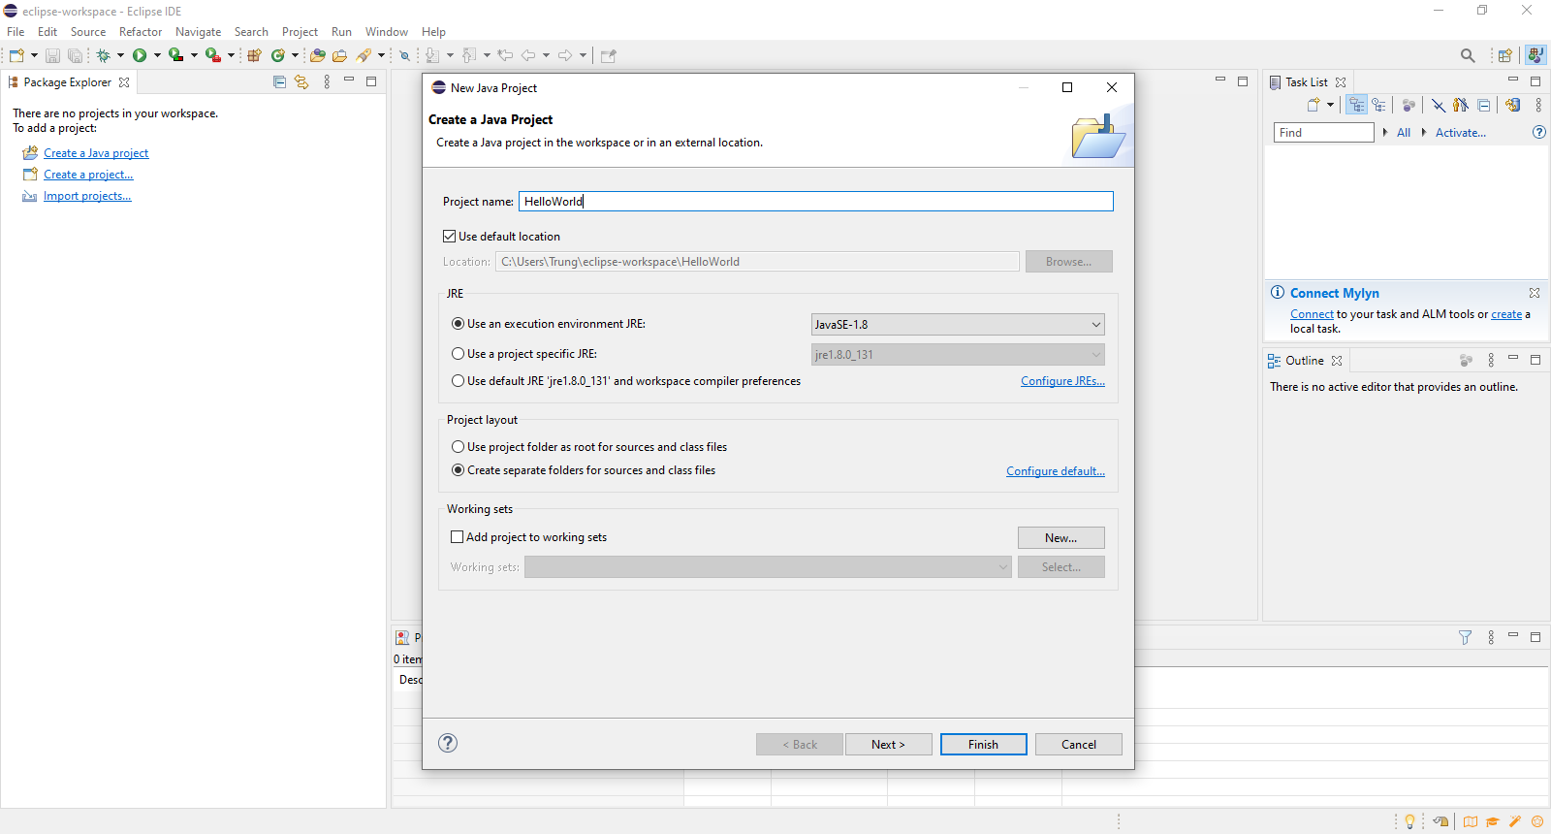Click the light bulb tip icon in status bar
Viewport: 1551px width, 834px height.
(1409, 821)
